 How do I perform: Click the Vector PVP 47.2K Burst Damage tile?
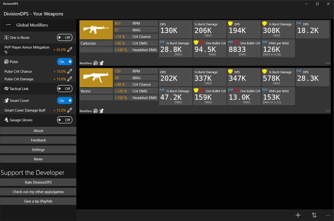click(x=175, y=96)
